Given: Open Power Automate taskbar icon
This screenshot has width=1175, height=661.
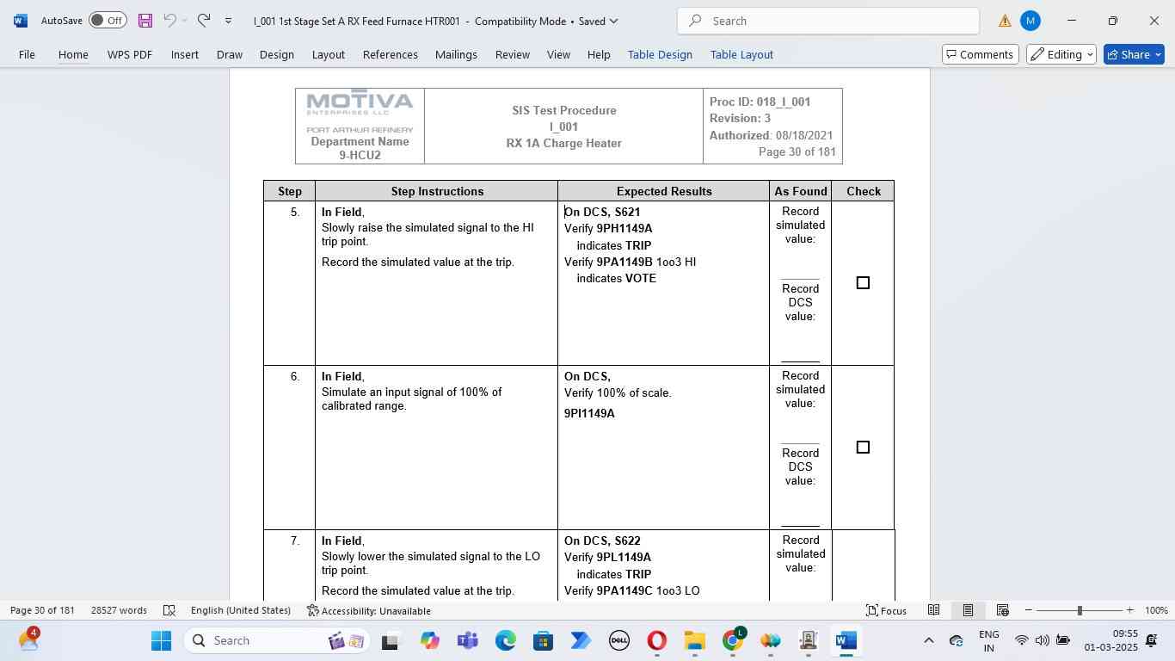Looking at the screenshot, I should pyautogui.click(x=581, y=640).
